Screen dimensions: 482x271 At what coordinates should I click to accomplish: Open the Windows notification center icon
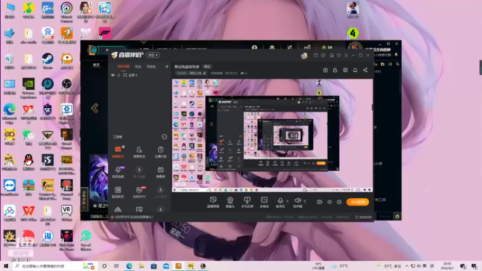tap(474, 266)
